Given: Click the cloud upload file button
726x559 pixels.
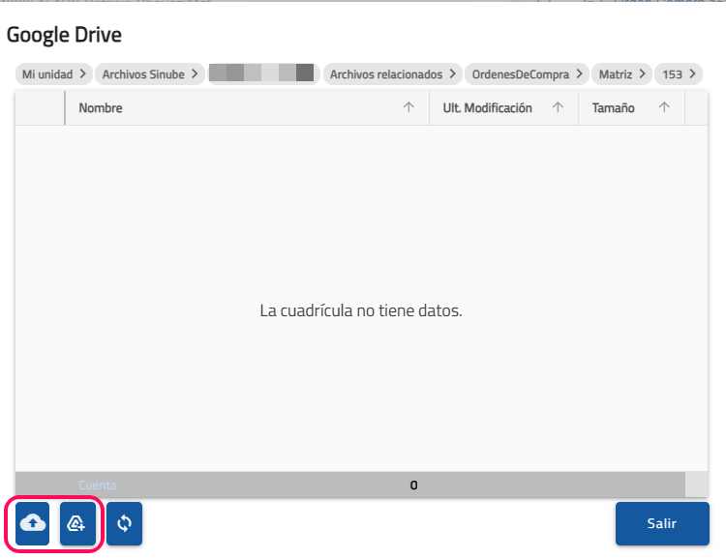Looking at the screenshot, I should pos(32,523).
